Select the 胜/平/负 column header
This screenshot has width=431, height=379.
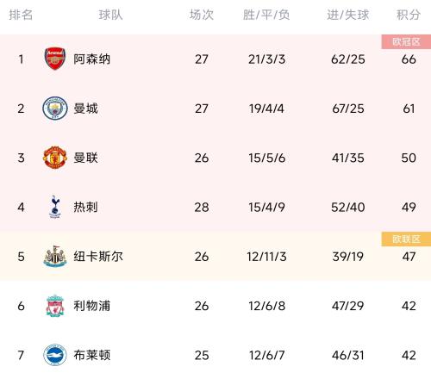(266, 15)
